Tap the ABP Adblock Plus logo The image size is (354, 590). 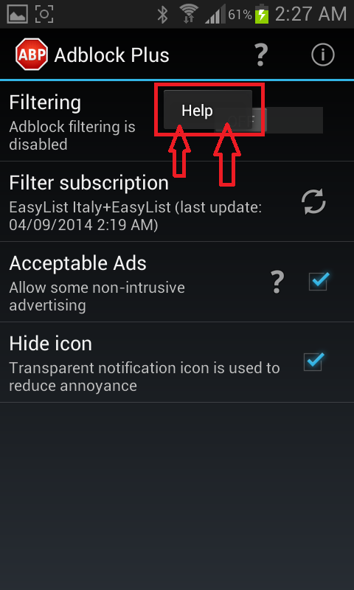(x=32, y=55)
